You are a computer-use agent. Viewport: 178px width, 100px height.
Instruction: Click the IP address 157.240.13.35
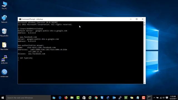click(x=35, y=52)
